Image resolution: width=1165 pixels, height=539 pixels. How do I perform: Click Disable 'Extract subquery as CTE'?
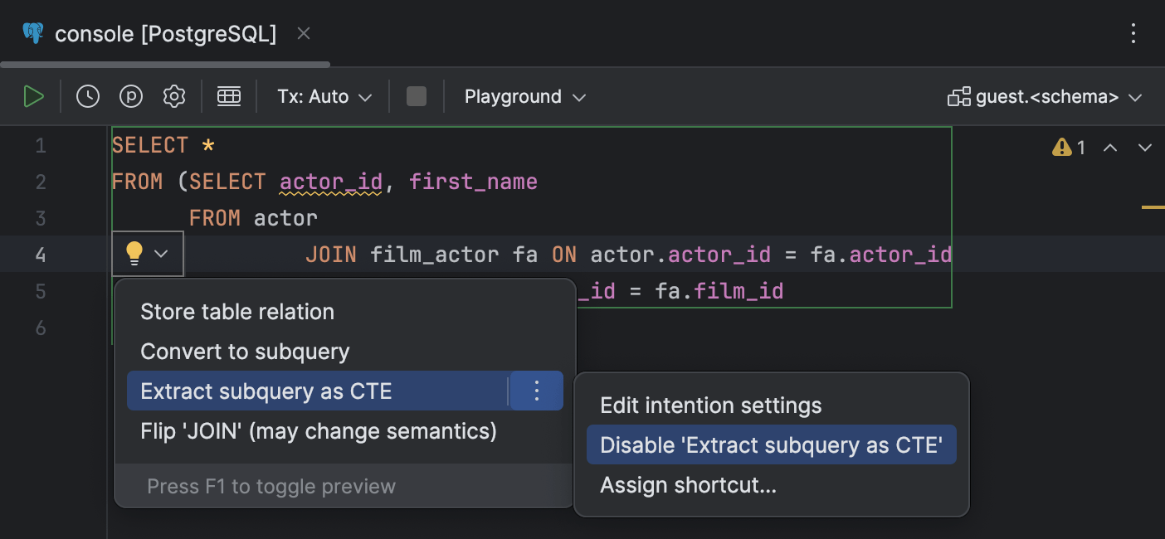point(772,445)
